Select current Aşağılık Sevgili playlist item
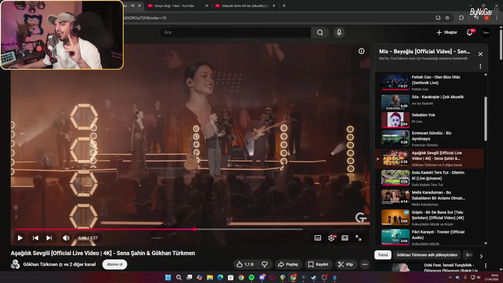 point(429,158)
